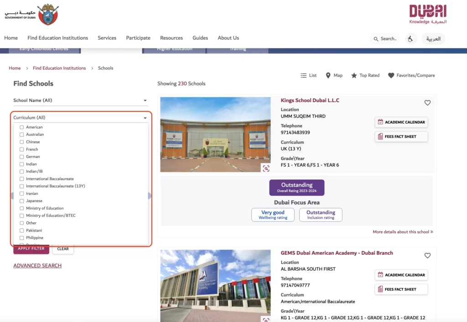
Task: Go to Home breadcrumb
Action: point(15,68)
